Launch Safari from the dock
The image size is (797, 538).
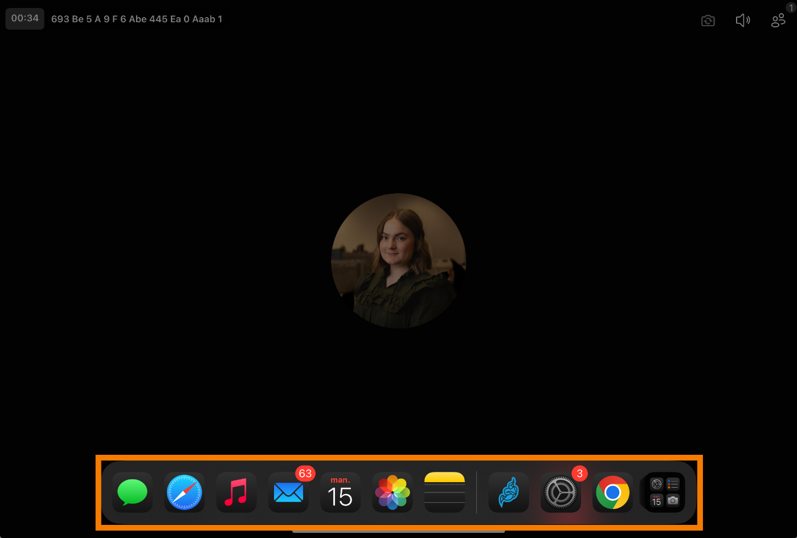(x=185, y=492)
